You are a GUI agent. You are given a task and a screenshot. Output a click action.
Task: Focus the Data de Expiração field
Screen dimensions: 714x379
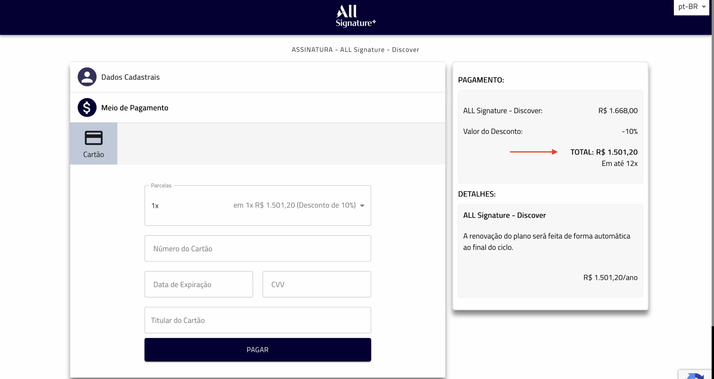(199, 284)
